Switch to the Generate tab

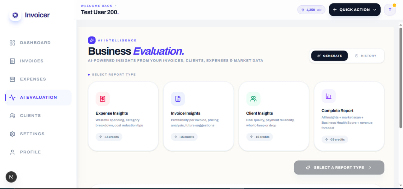pos(330,56)
